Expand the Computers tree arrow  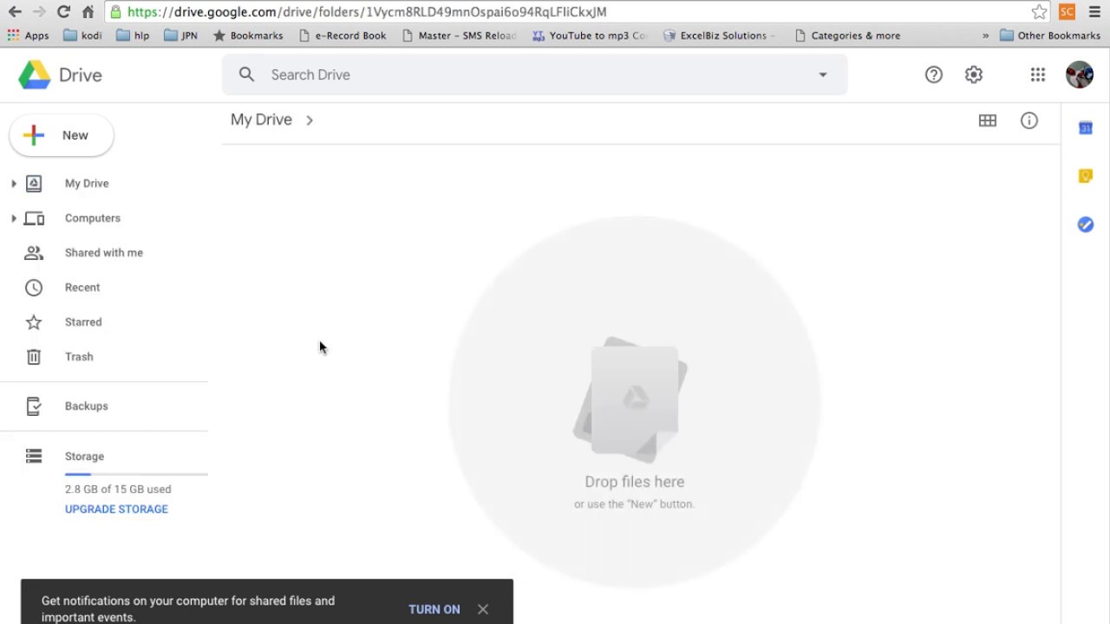click(x=13, y=218)
